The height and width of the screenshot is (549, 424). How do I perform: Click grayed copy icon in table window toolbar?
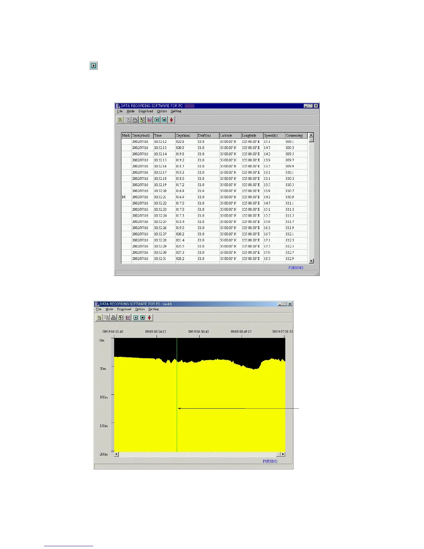(127, 120)
